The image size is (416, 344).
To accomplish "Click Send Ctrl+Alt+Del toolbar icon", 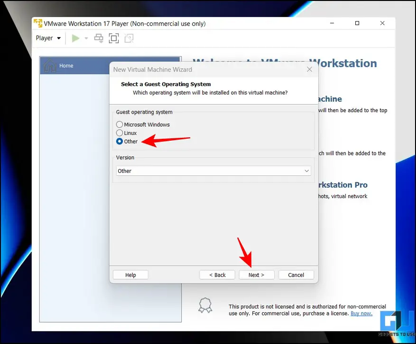I will (x=99, y=38).
